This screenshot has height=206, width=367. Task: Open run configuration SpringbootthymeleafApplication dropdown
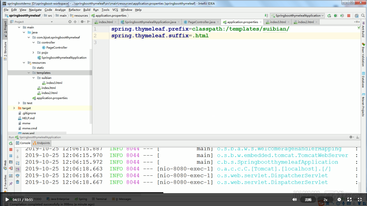click(297, 16)
